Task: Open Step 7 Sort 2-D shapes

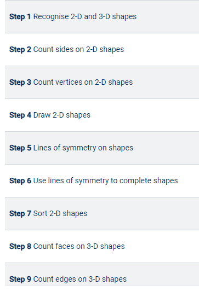Action: coord(102,214)
